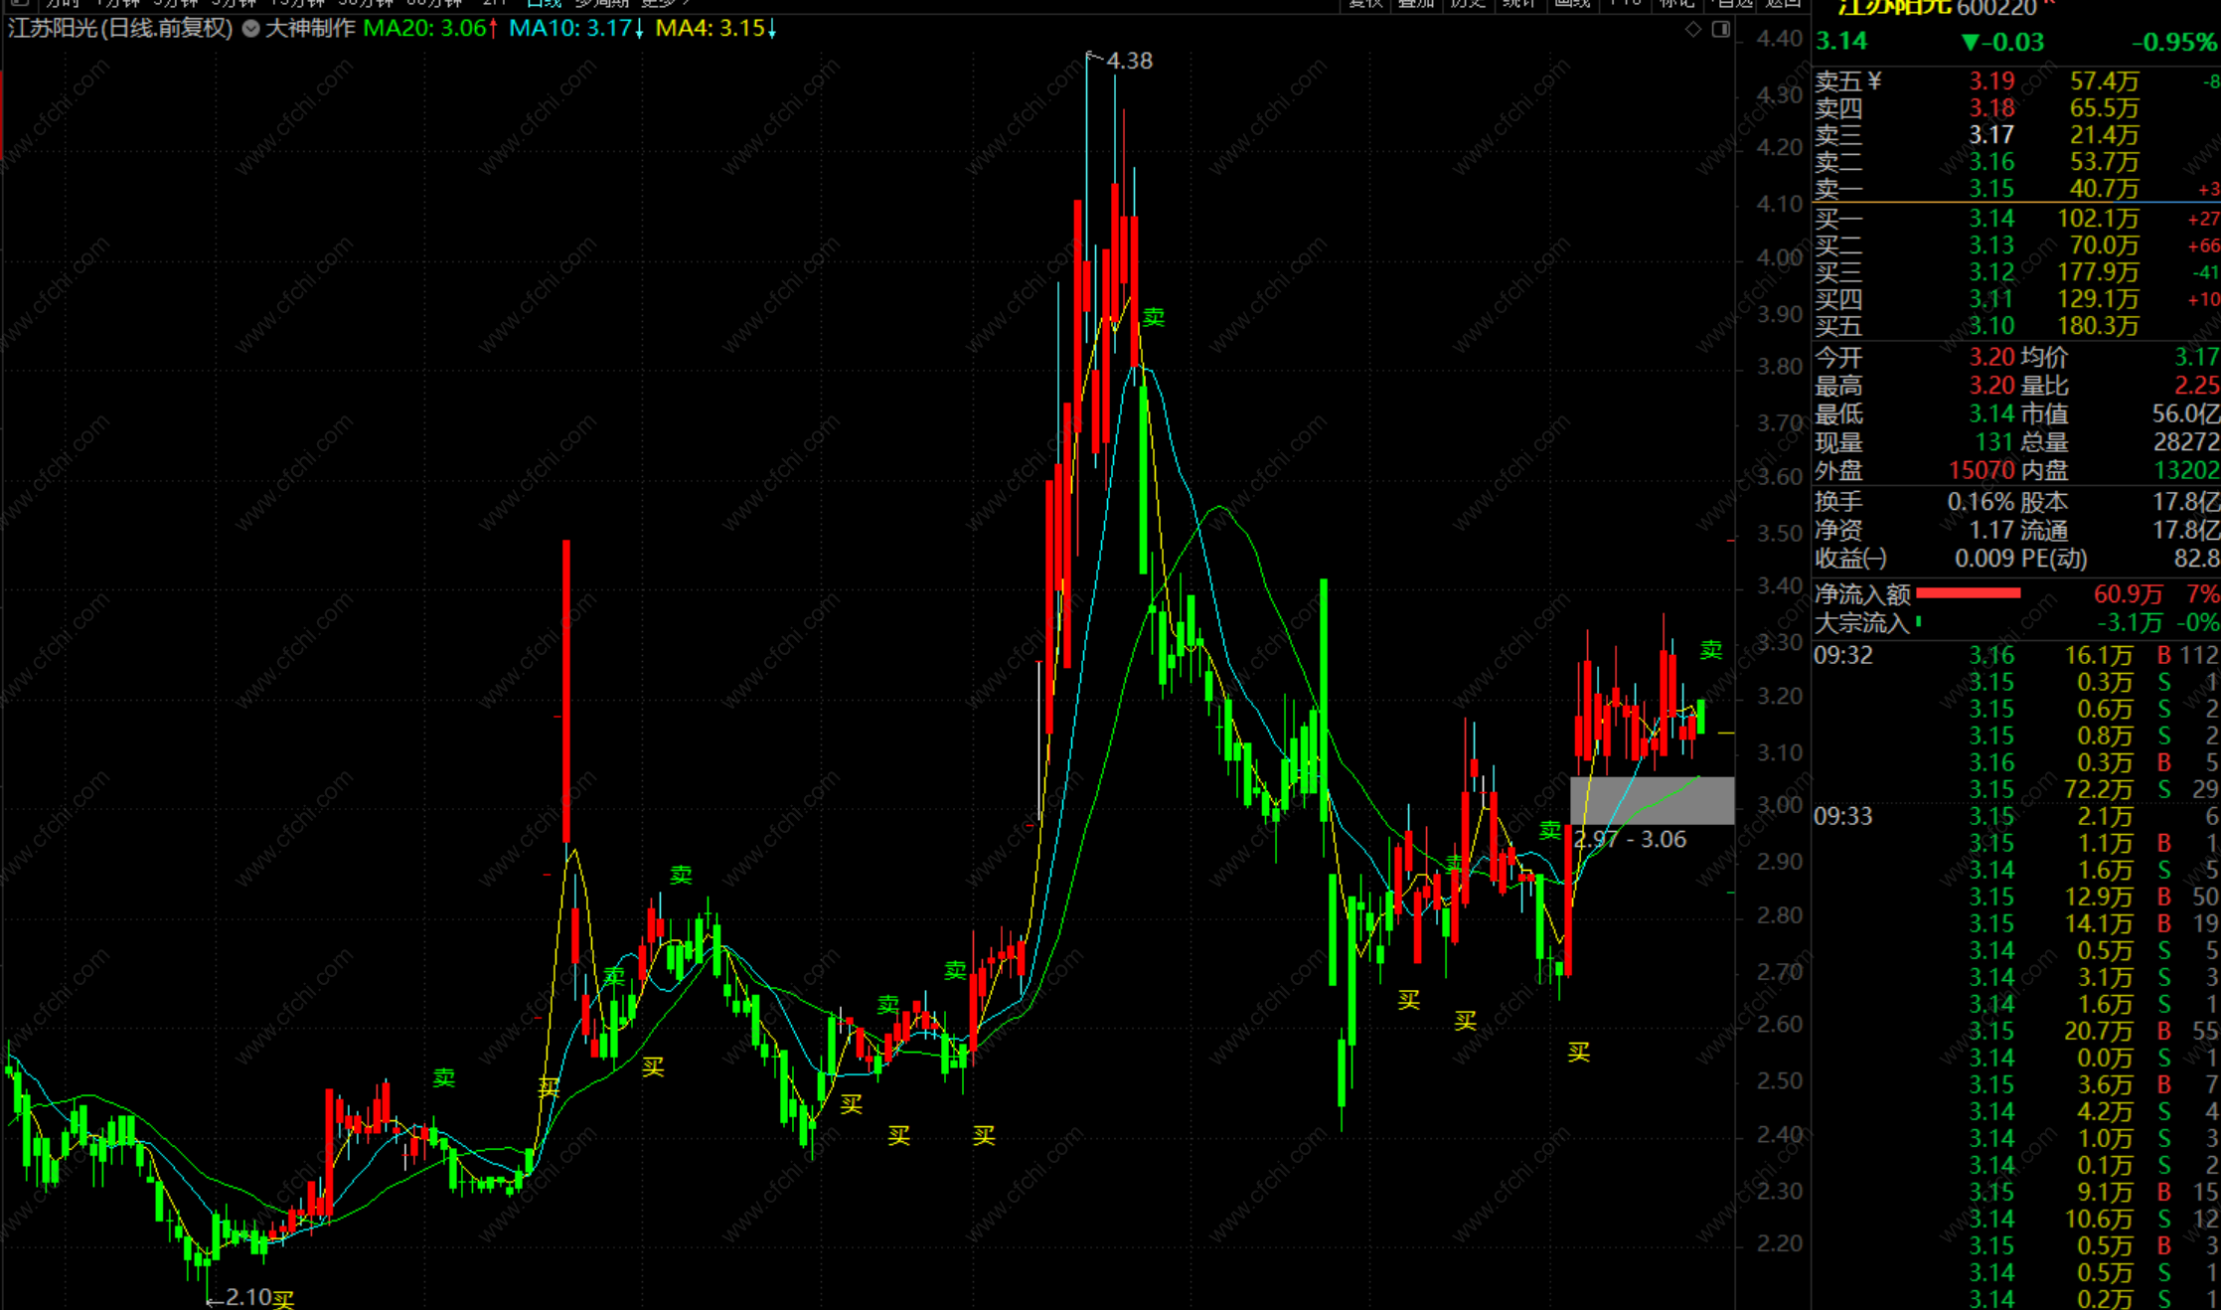
Task: Click the MA4 moving average label
Action: click(x=715, y=29)
